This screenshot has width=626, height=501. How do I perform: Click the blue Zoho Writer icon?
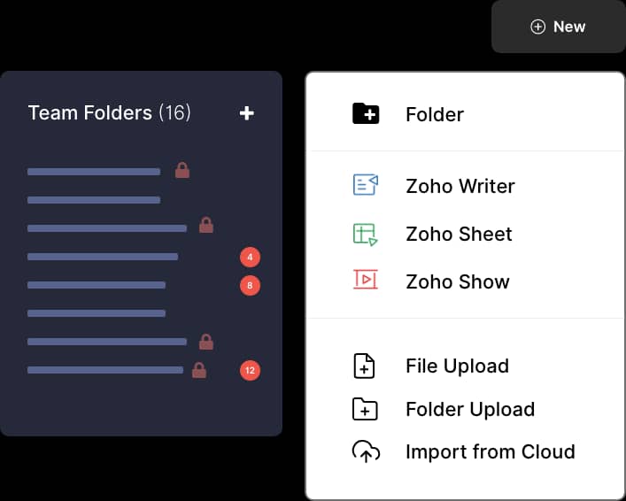[x=366, y=185]
